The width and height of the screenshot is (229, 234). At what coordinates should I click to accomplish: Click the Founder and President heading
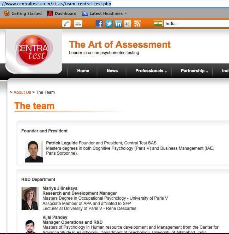(x=45, y=131)
